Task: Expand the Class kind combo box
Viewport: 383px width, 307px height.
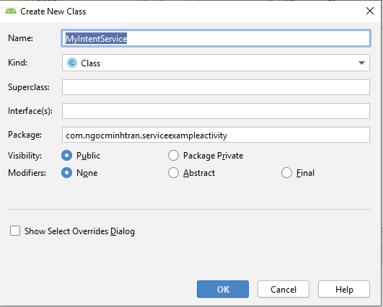Action: (216, 63)
